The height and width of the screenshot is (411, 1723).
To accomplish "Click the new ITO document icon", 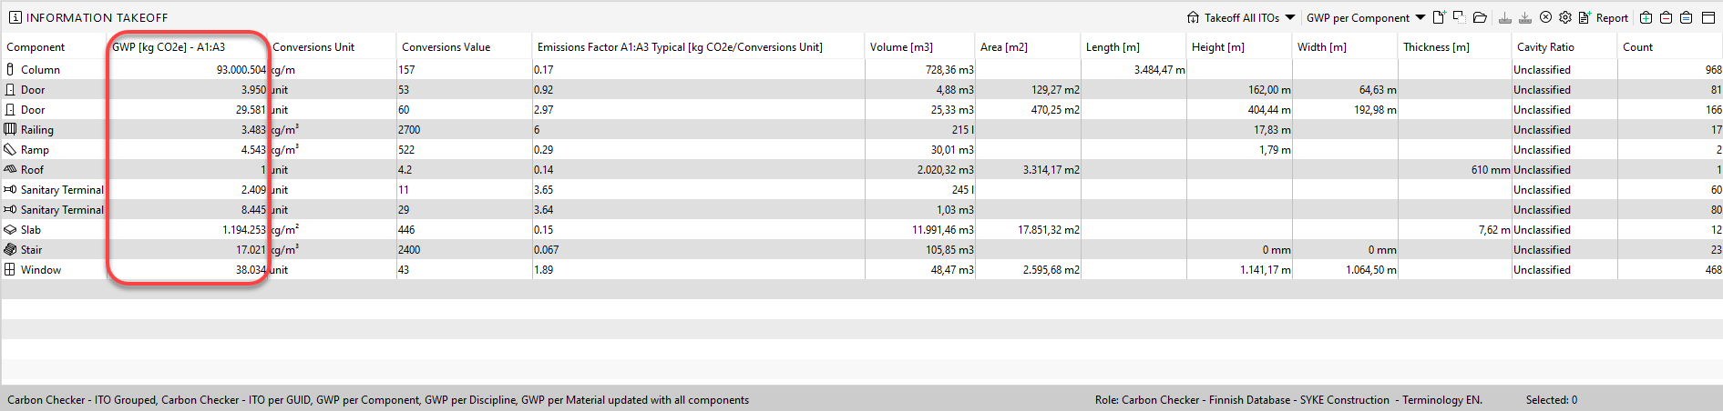I will [1439, 17].
